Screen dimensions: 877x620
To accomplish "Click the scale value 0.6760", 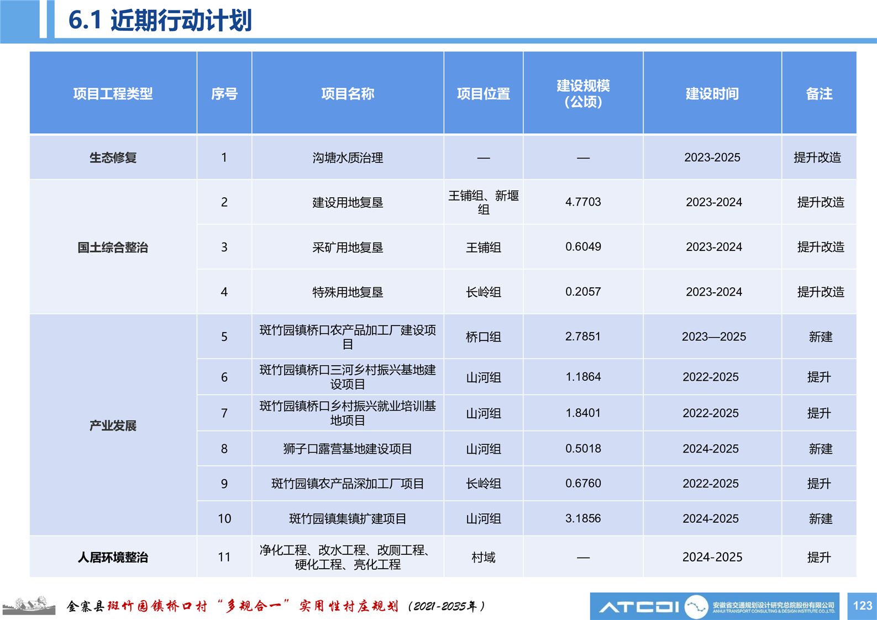I will point(583,483).
